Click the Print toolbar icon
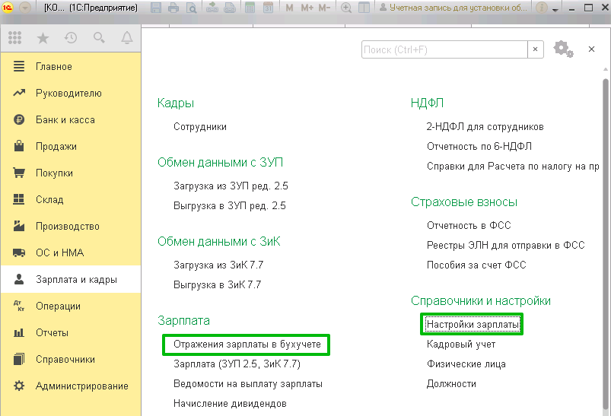Viewport: 611px width, 416px height. coord(173,8)
